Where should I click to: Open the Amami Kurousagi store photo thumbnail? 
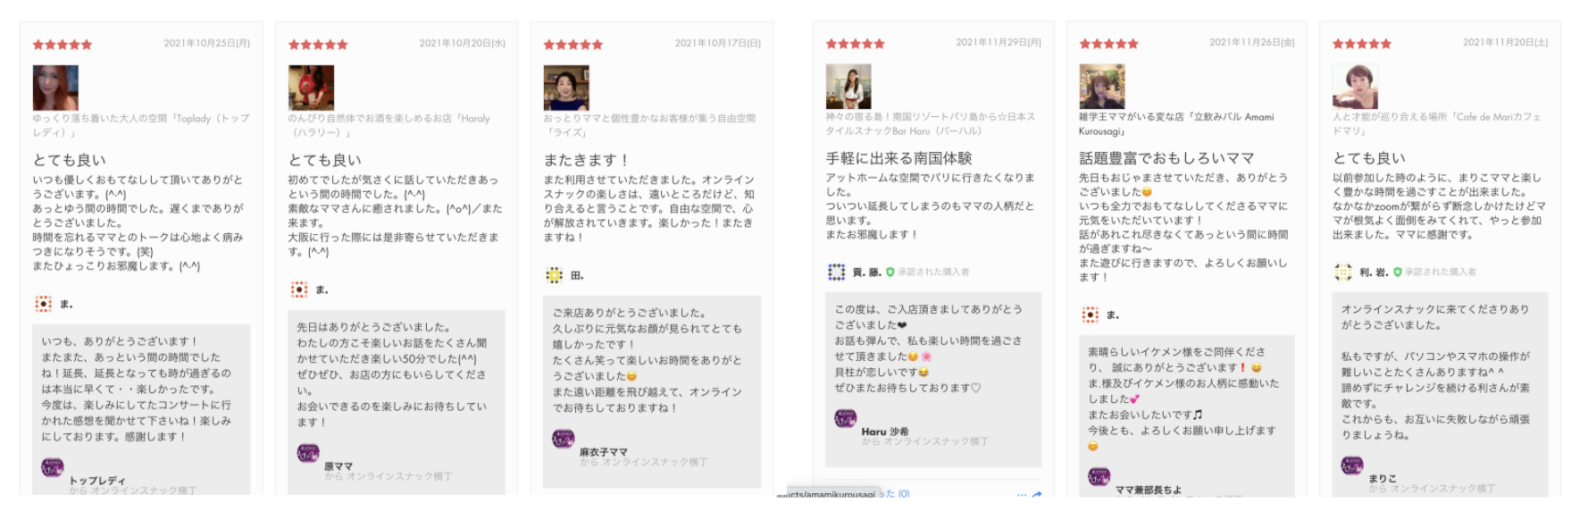click(x=1102, y=86)
